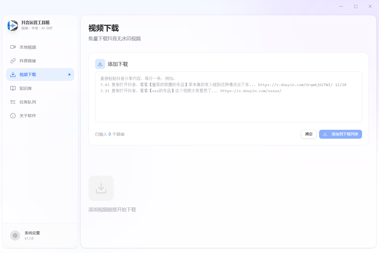Select the 关于软件 menu entry
The image size is (379, 253).
click(x=28, y=116)
